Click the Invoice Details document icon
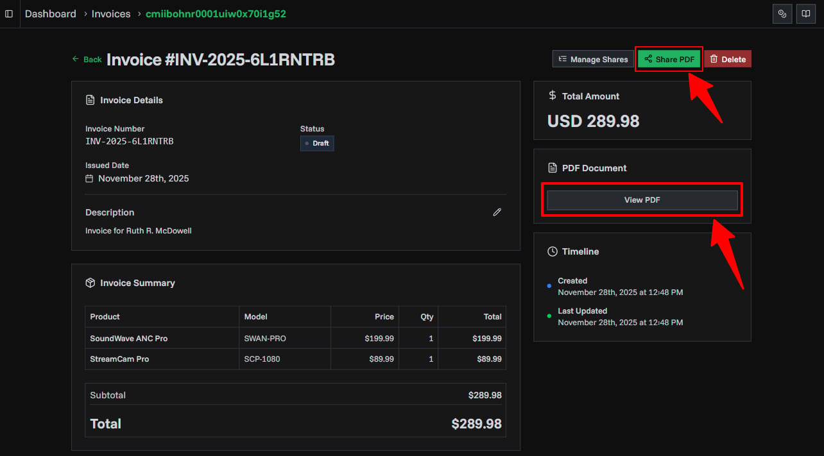Viewport: 824px width, 456px height. coord(90,100)
